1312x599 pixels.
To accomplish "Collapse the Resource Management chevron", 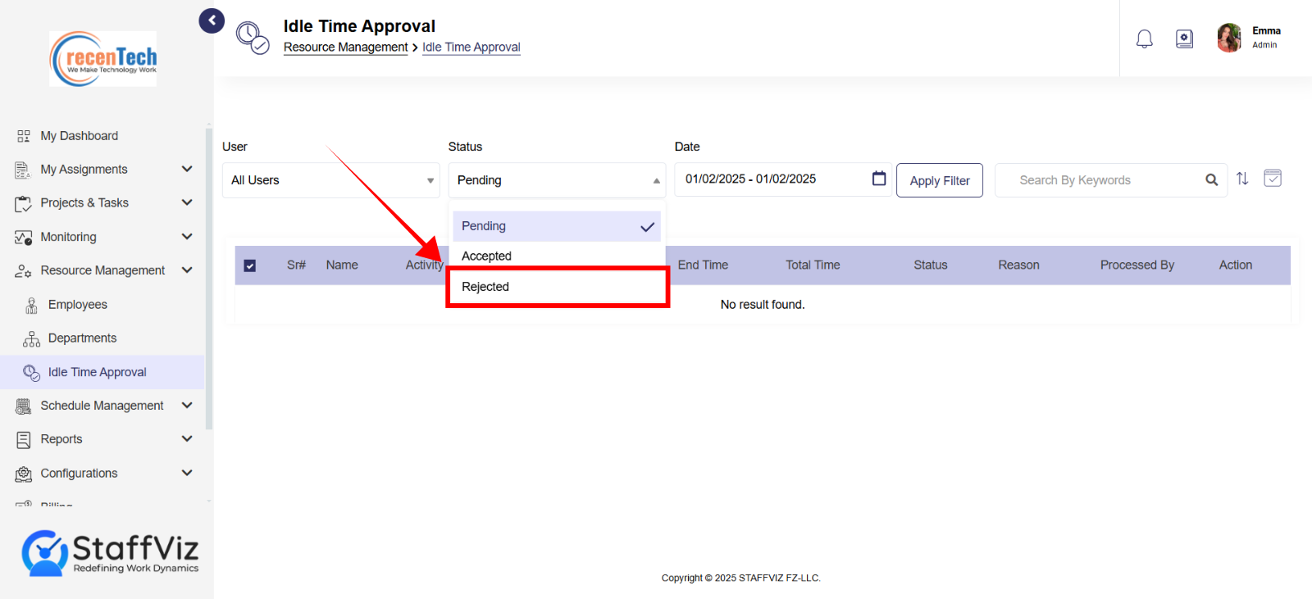I will coord(187,270).
